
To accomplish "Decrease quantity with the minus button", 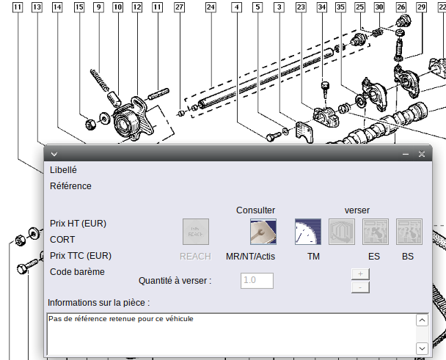I will tap(360, 287).
